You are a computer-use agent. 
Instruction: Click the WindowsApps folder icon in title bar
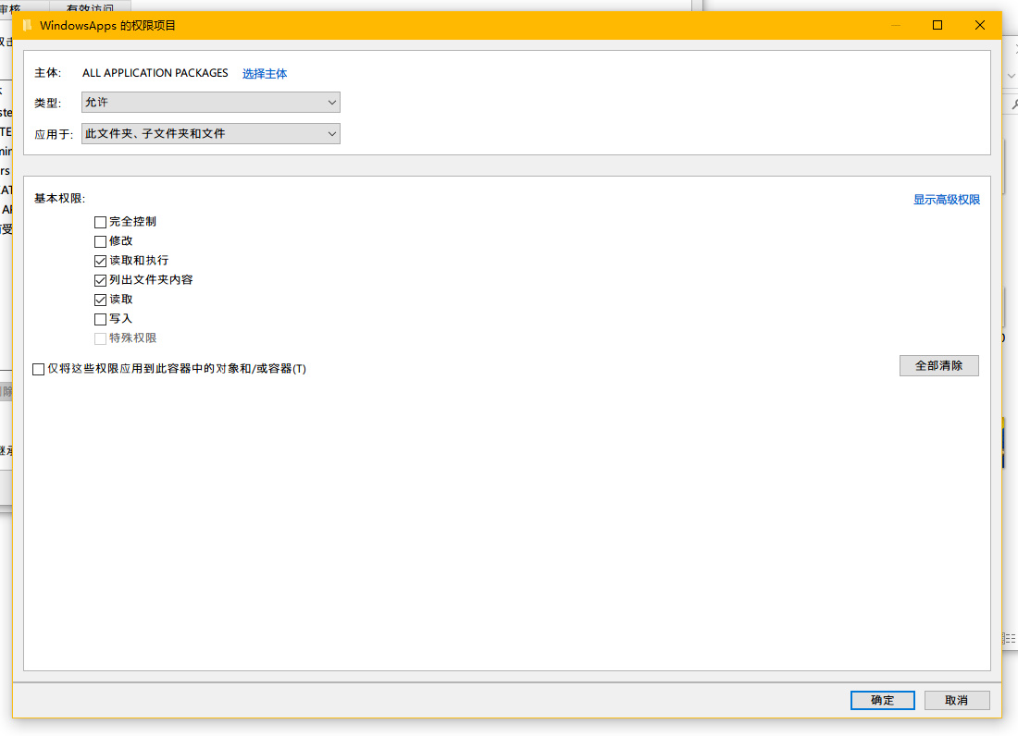click(x=27, y=25)
